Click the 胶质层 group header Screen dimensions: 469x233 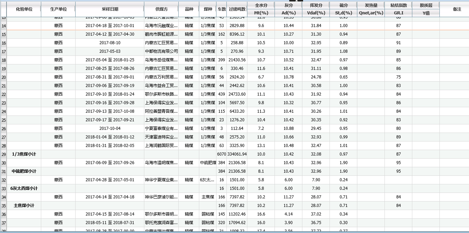point(426,5)
